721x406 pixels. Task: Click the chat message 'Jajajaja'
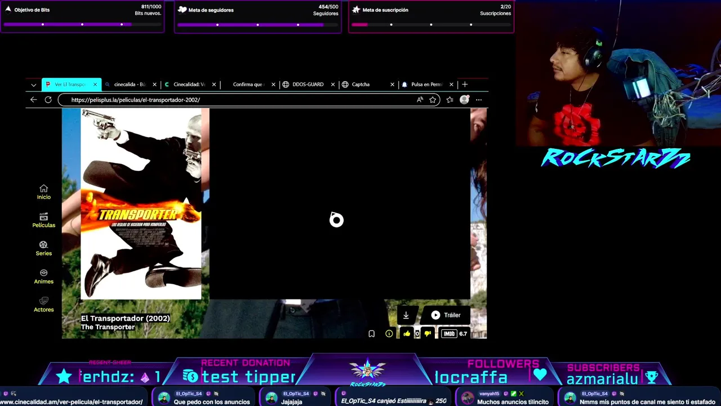click(292, 402)
